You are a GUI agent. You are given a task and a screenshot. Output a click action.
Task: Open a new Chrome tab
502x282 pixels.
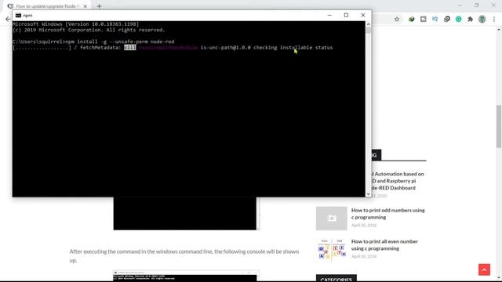coord(100,6)
